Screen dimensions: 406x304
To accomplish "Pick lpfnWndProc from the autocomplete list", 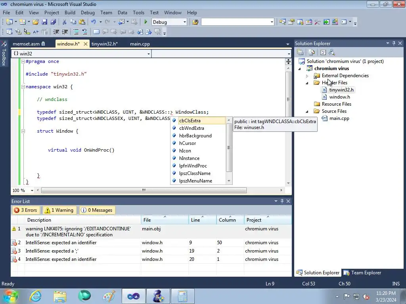I will (193, 166).
